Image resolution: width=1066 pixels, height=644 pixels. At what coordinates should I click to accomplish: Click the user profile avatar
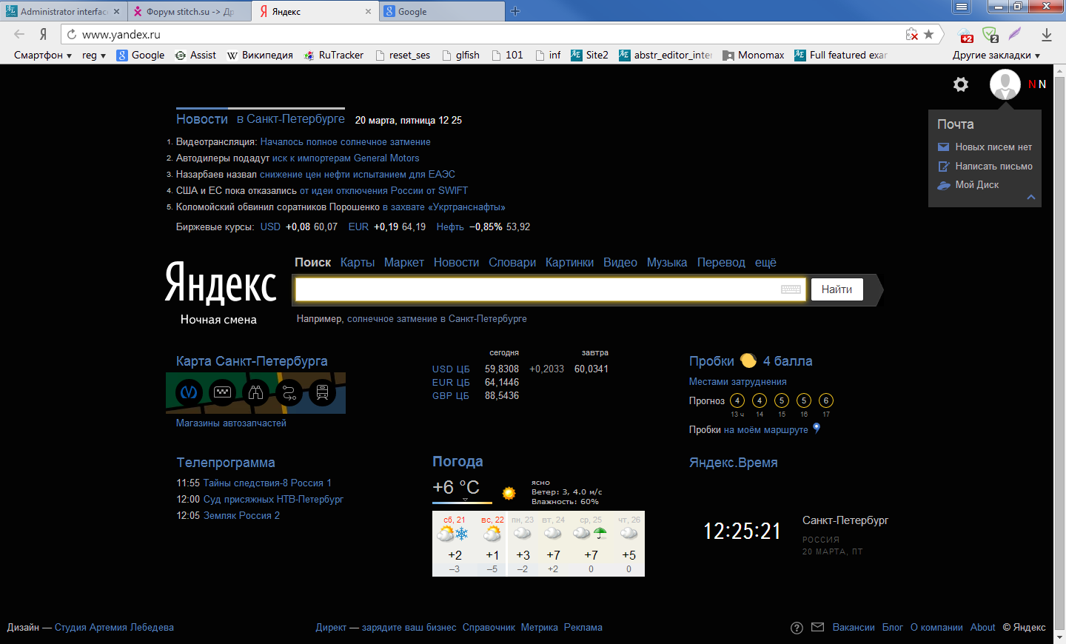(1005, 84)
